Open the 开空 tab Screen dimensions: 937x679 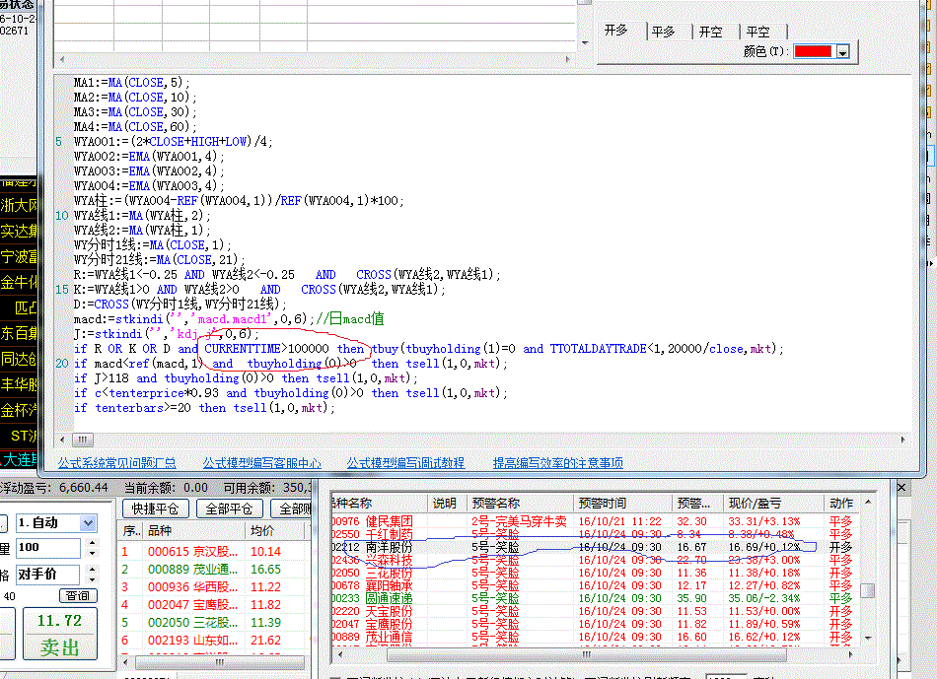(710, 32)
